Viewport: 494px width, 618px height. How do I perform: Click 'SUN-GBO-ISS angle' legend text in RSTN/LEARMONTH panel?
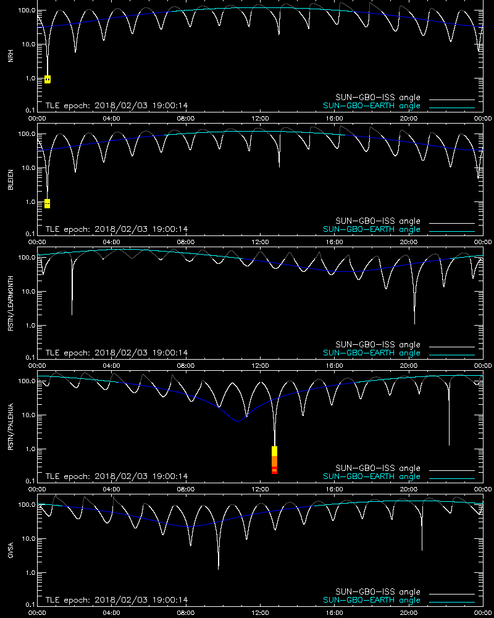(x=378, y=345)
